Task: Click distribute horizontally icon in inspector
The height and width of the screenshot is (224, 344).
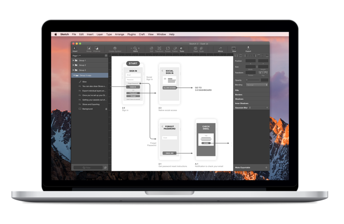Action: pyautogui.click(x=236, y=56)
